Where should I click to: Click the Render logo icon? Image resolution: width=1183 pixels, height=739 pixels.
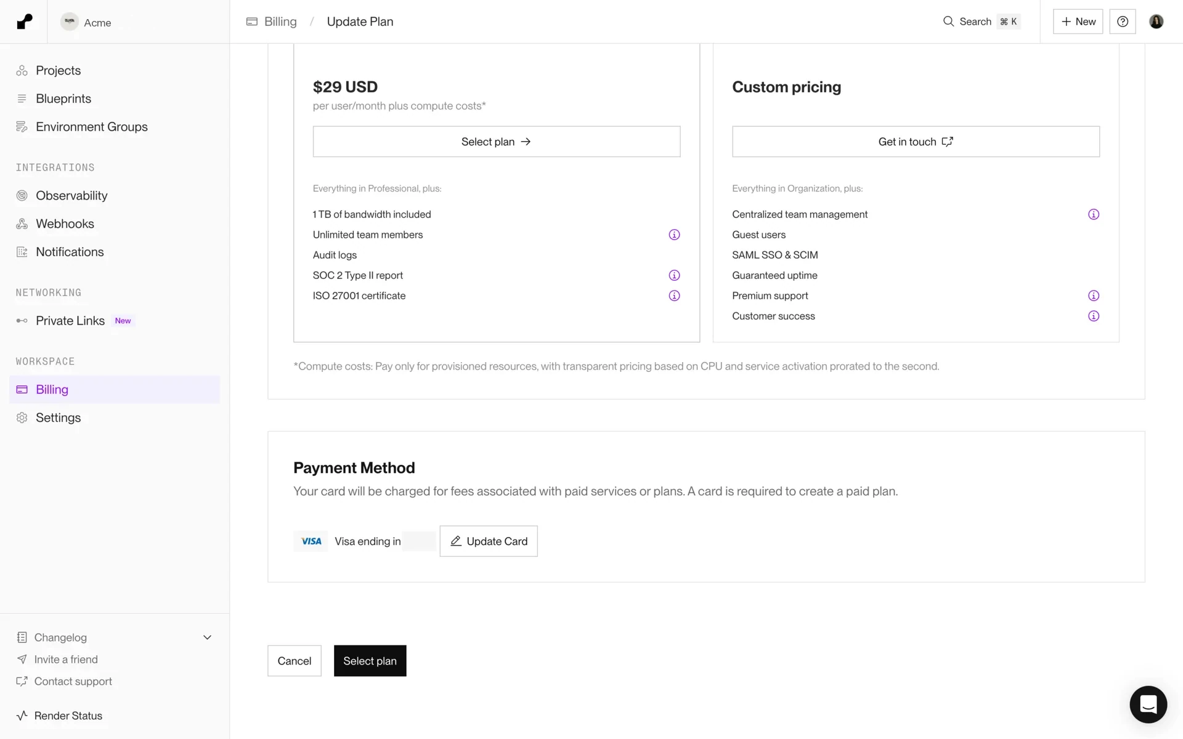(25, 22)
